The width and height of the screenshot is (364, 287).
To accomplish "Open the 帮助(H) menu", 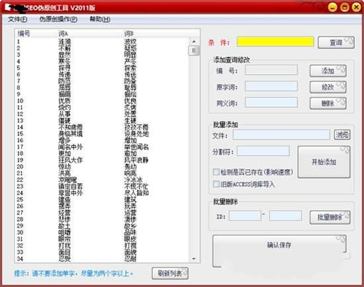I will (100, 19).
